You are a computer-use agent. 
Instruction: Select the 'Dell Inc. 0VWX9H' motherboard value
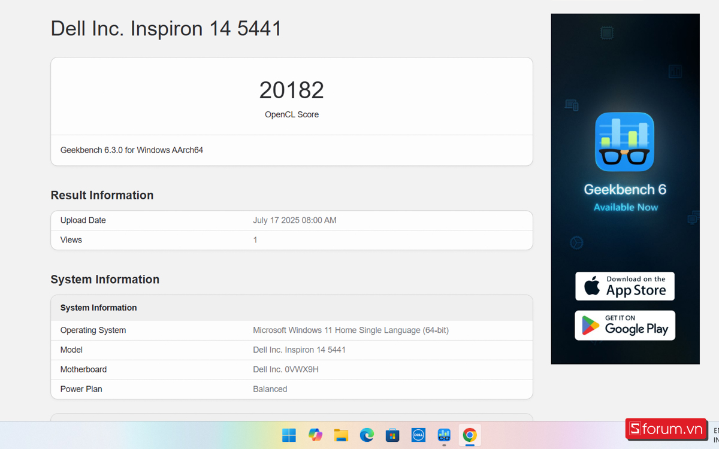click(286, 370)
